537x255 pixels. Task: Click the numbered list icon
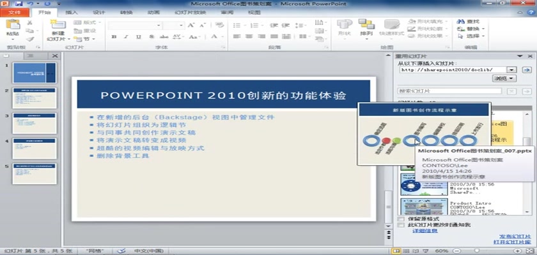click(x=254, y=25)
